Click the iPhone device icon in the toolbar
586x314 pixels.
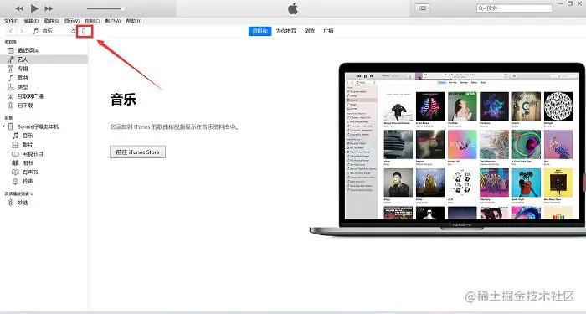click(84, 32)
